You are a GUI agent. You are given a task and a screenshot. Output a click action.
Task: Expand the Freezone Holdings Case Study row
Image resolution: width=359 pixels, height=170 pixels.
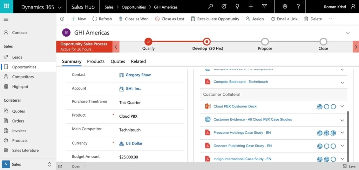[x=342, y=132]
